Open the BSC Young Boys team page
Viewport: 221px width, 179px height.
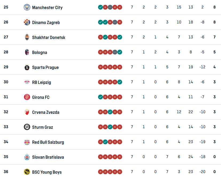point(47,172)
